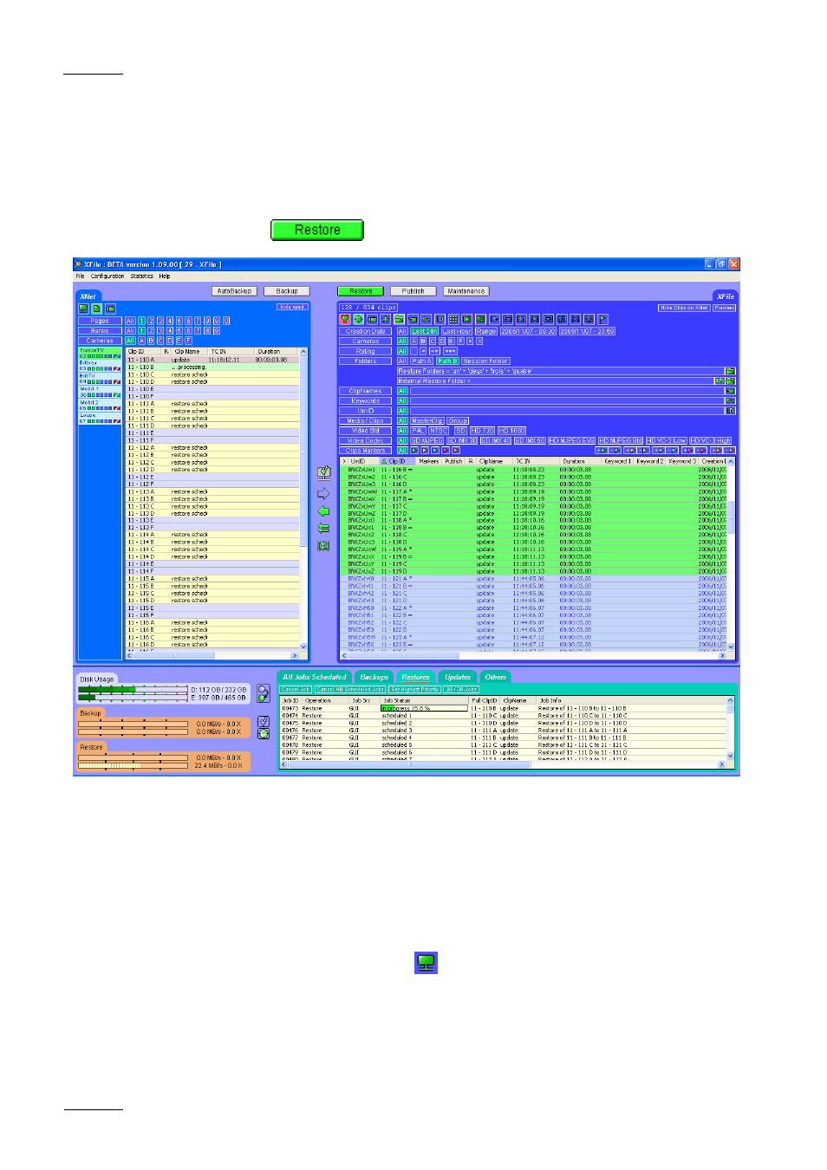Screen dimensions: 827x1170
Task: Click the Backup rate meter bar
Action: 133,724
